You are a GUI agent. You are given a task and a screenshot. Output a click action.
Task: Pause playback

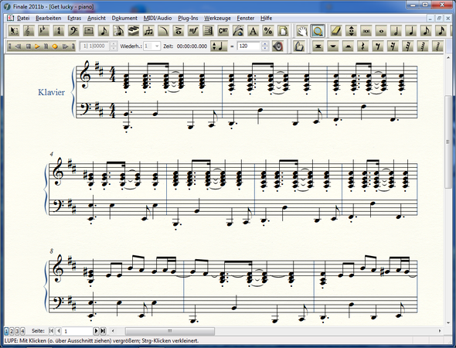[46, 46]
